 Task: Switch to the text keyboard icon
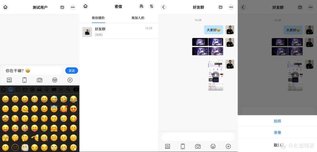[55, 80]
